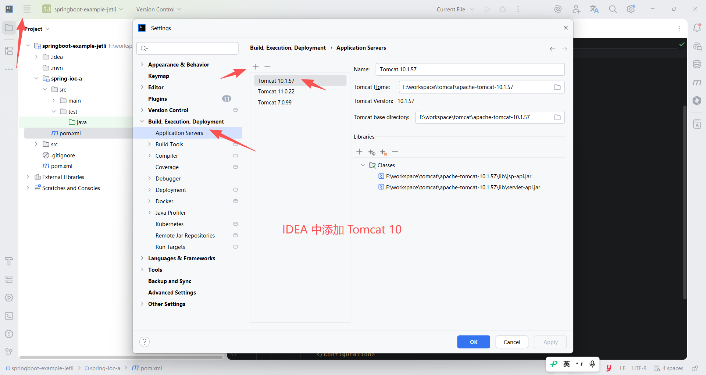Open the Project tool window folder icon
This screenshot has height=375, width=706.
pos(9,28)
